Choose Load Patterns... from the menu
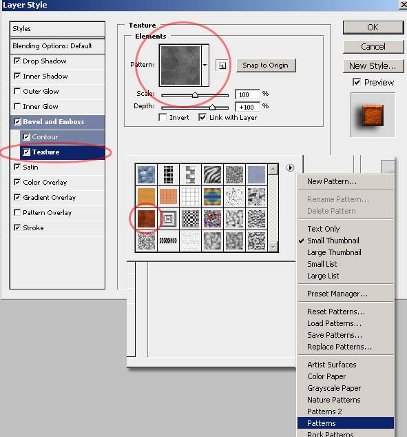Image resolution: width=407 pixels, height=437 pixels. click(x=334, y=323)
